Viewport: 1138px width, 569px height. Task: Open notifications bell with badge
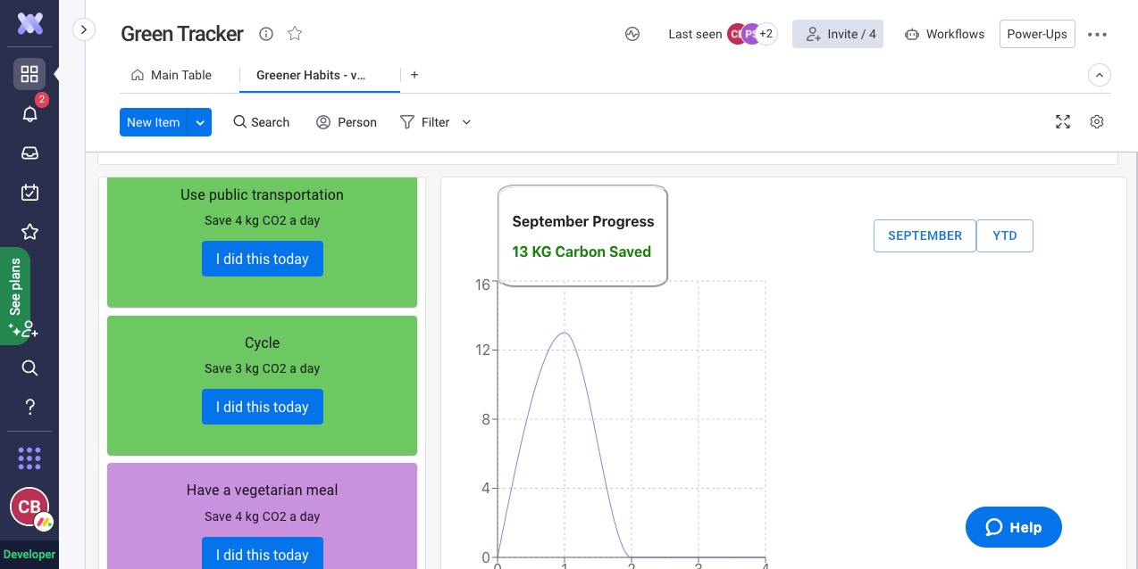(29, 113)
